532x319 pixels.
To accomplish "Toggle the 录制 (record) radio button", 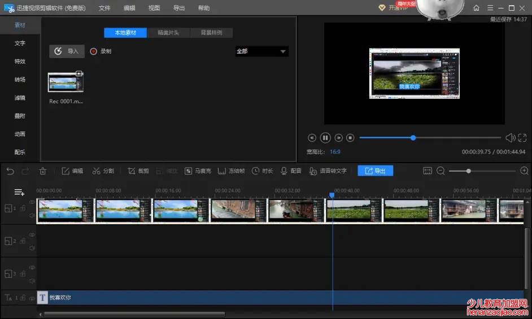I will point(94,51).
